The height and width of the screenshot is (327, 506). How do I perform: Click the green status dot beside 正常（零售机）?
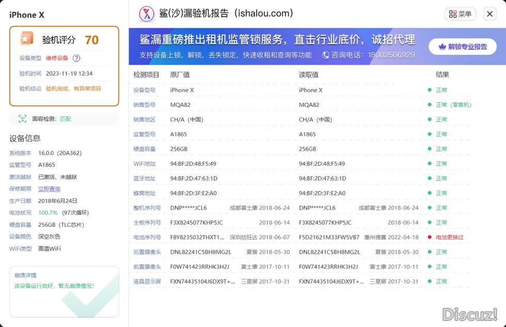430,104
